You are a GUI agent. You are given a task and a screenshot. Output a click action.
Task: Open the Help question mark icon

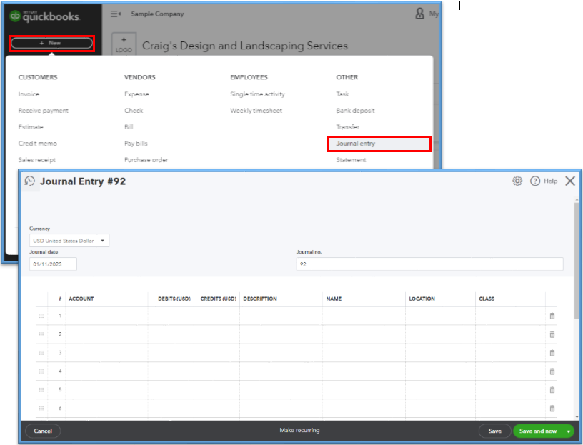pos(535,181)
